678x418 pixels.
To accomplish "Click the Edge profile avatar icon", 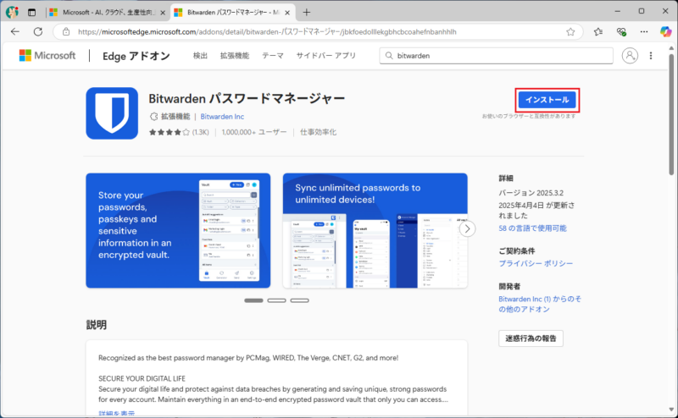I will (12, 12).
